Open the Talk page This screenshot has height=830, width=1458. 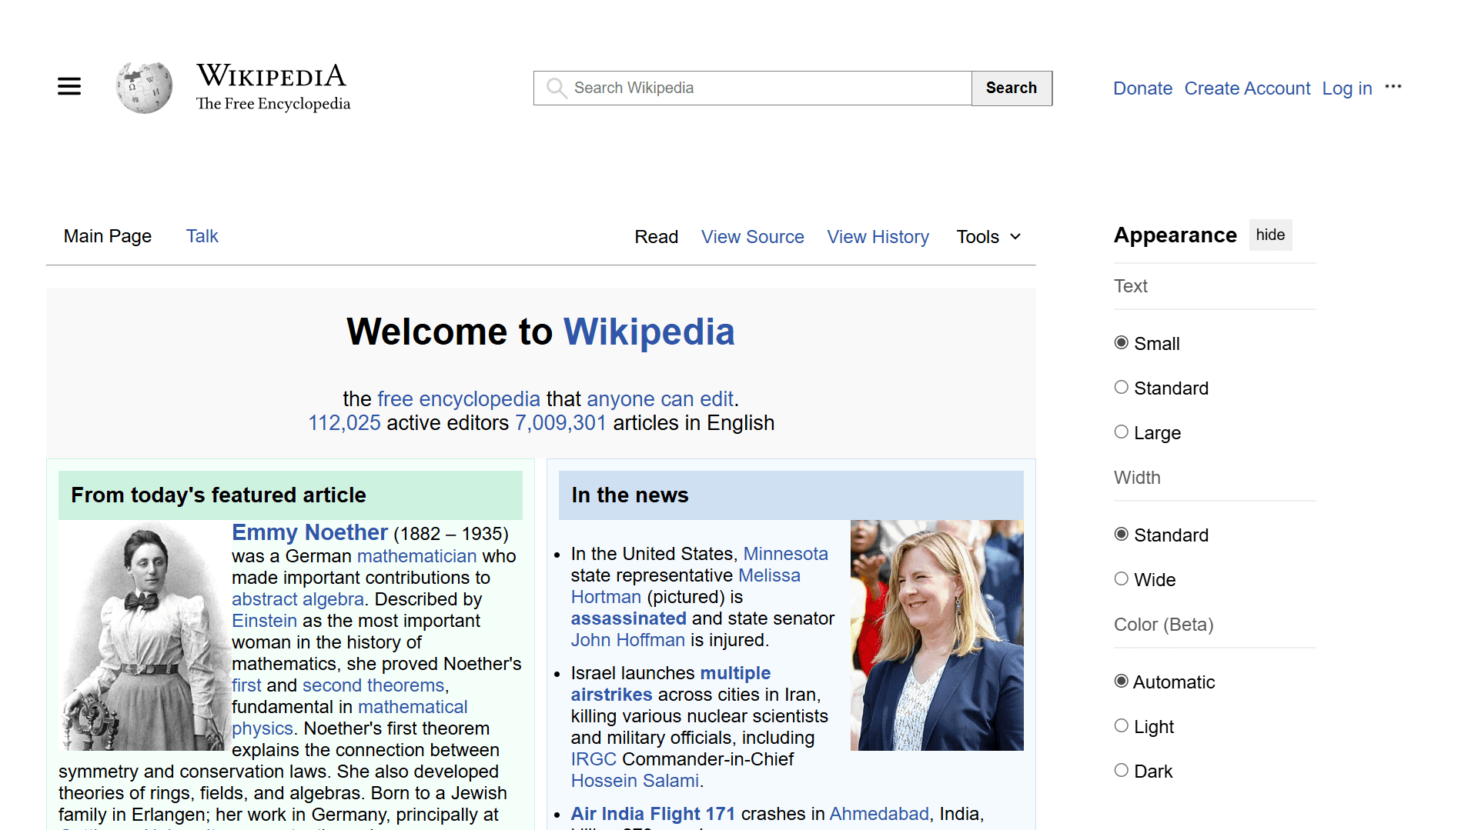(202, 236)
